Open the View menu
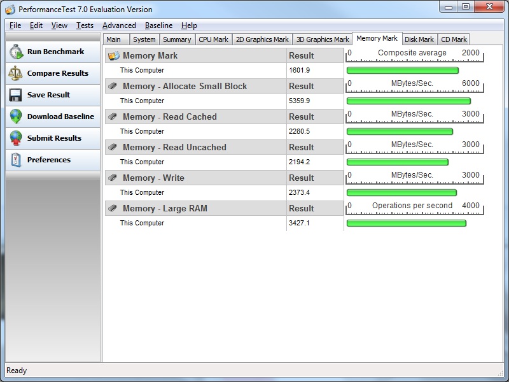This screenshot has width=509, height=382. point(59,25)
